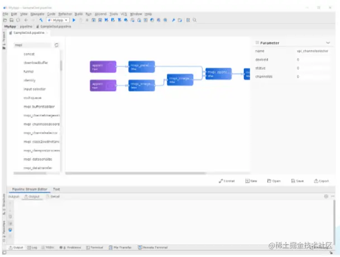Image resolution: width=340 pixels, height=257 pixels.
Task: Collapse the Parameter panel chevron
Action: click(x=328, y=43)
